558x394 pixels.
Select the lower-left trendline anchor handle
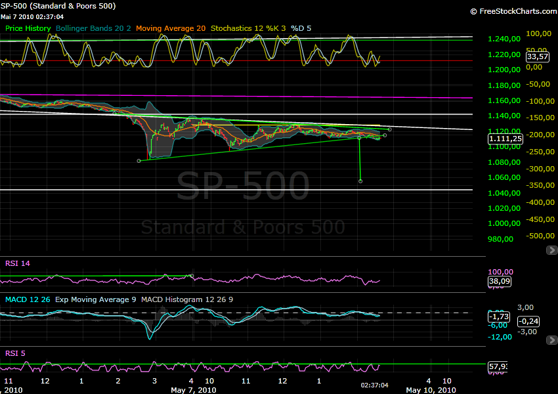139,161
